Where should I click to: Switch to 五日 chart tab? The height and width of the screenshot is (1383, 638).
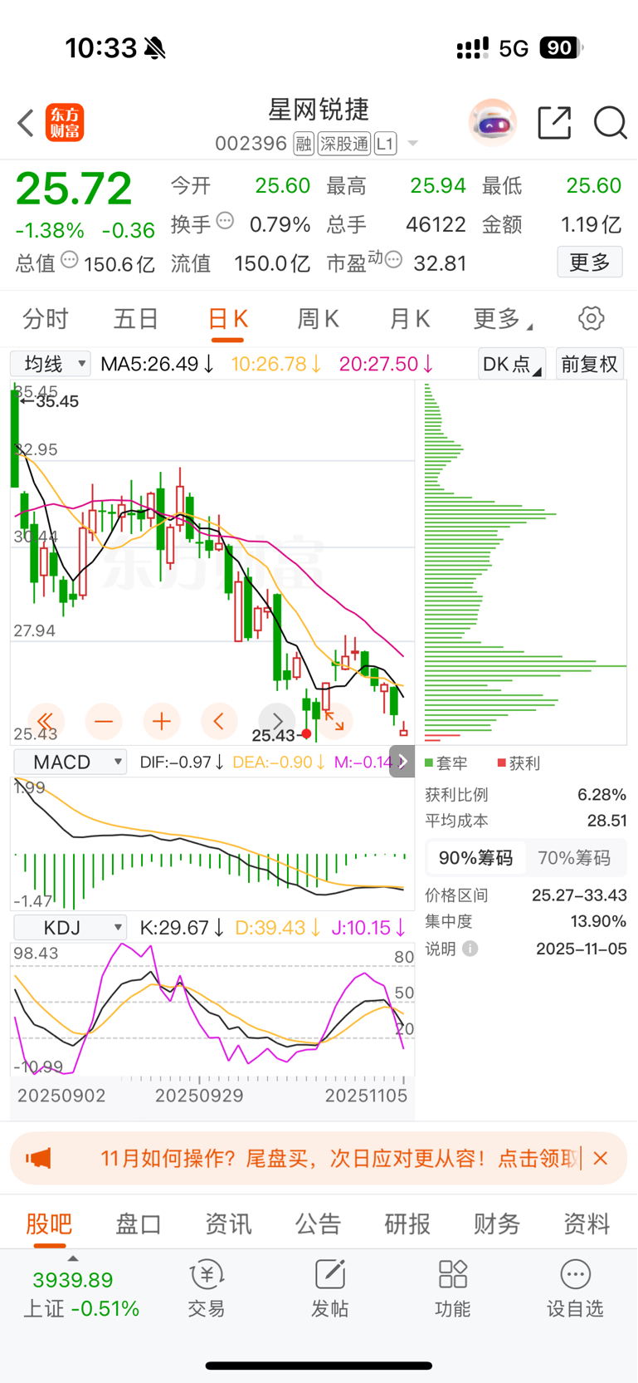coord(136,318)
